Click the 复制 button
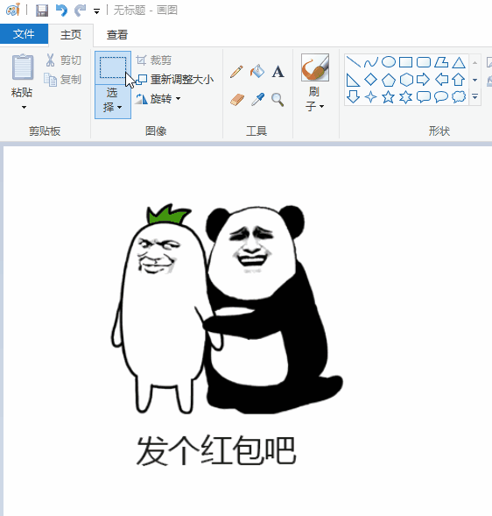Screen dimensions: 492x516 click(62, 80)
